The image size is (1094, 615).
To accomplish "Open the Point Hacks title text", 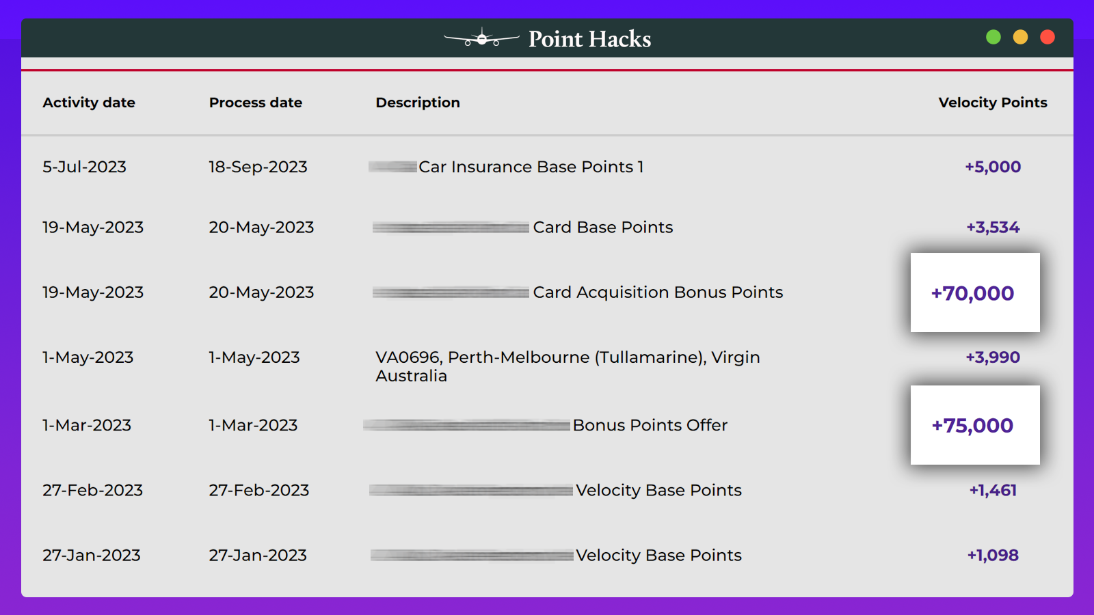I will point(589,39).
